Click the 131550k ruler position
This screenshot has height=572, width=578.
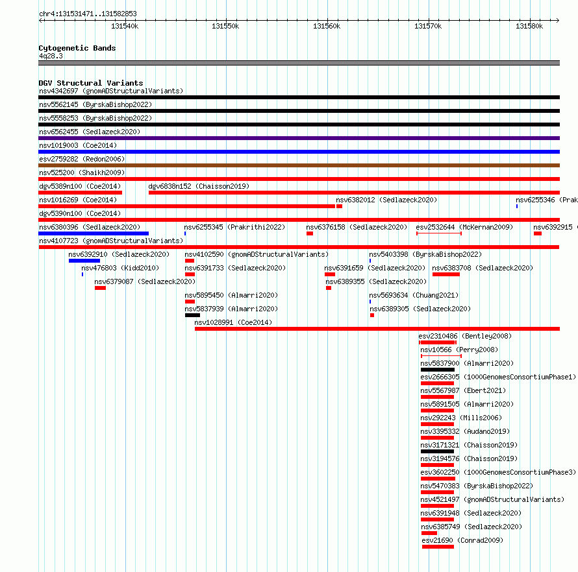[225, 26]
